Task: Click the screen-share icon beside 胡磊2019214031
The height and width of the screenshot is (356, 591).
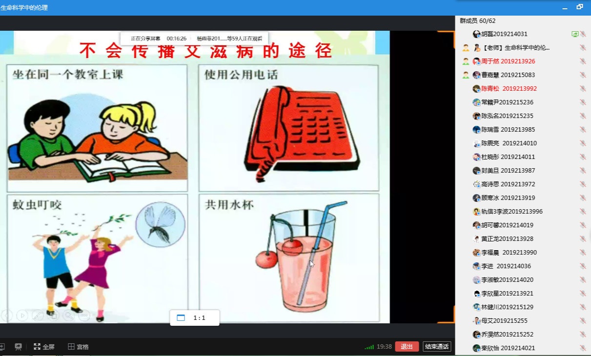Action: [x=575, y=34]
